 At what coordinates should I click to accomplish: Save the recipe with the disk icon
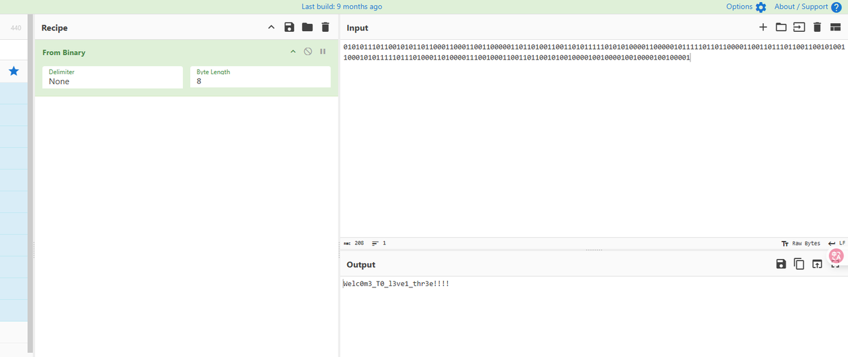click(289, 27)
